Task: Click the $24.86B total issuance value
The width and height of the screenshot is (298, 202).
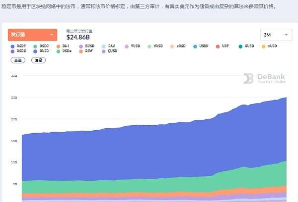Action: point(78,37)
